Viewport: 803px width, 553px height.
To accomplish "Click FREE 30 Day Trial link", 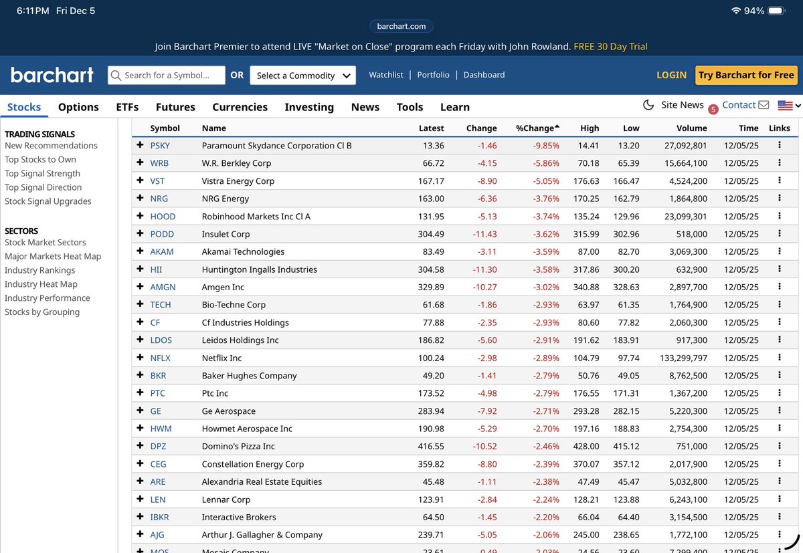I will [x=610, y=47].
